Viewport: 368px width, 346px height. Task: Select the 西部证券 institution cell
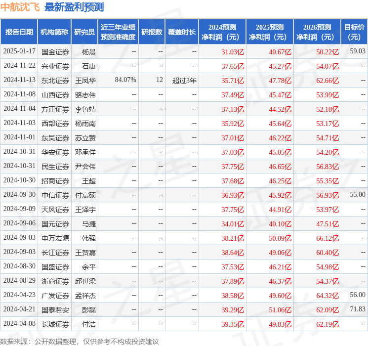coord(54,123)
